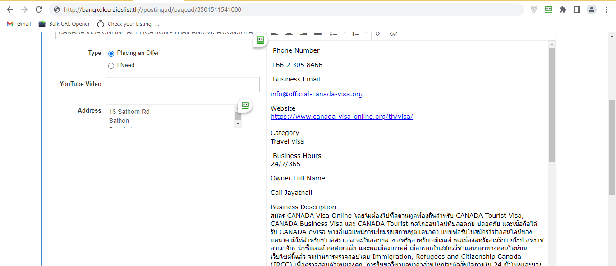The height and width of the screenshot is (266, 616).
Task: Click the YouTube Video field label
Action: tap(81, 84)
